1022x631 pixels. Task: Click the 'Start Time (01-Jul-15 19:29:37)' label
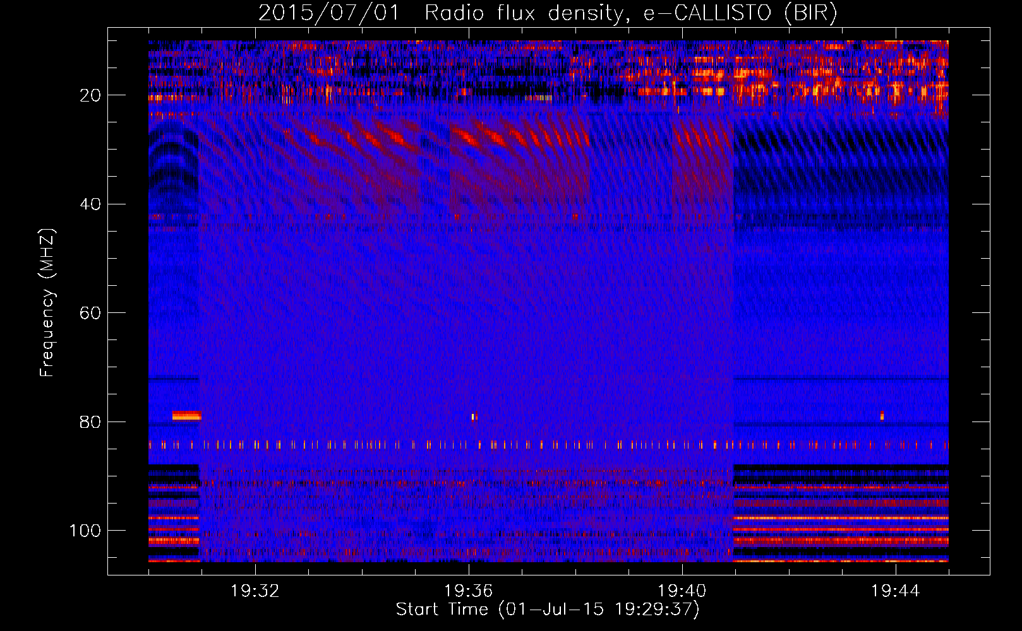[548, 610]
